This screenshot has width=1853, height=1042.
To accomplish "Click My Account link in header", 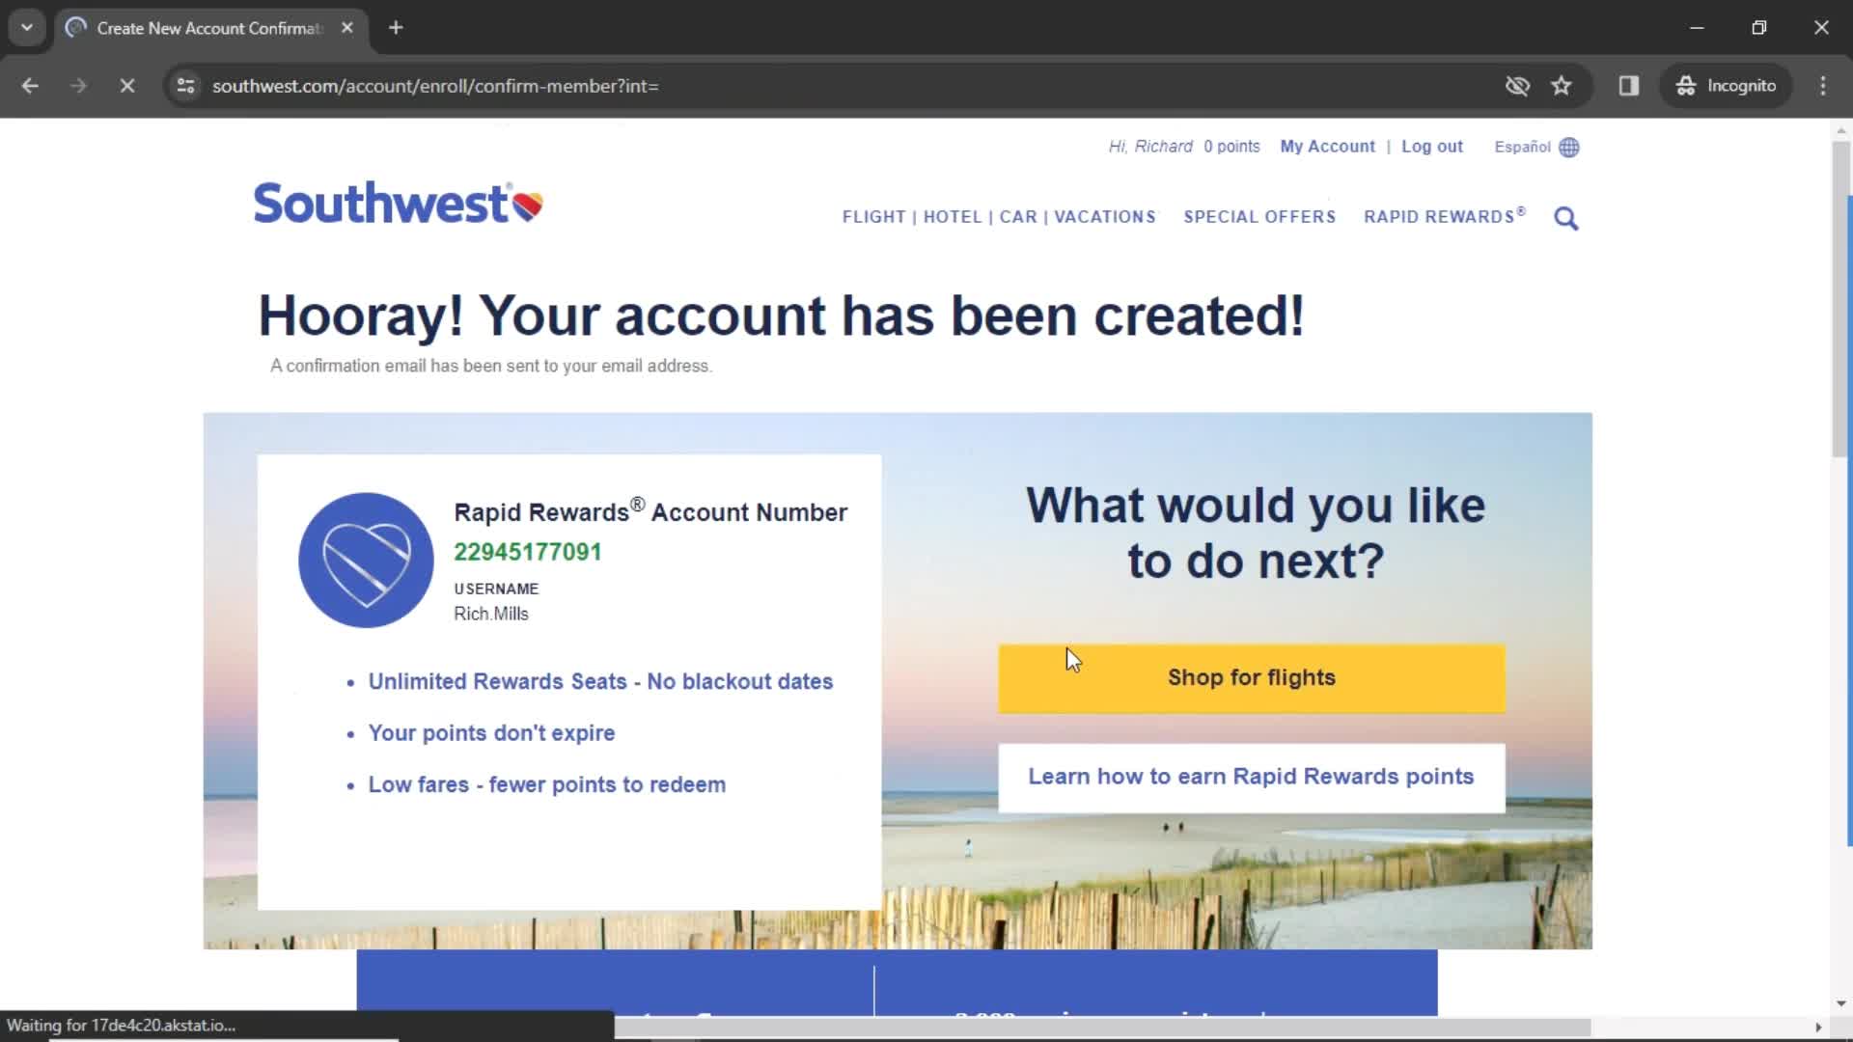I will point(1327,145).
